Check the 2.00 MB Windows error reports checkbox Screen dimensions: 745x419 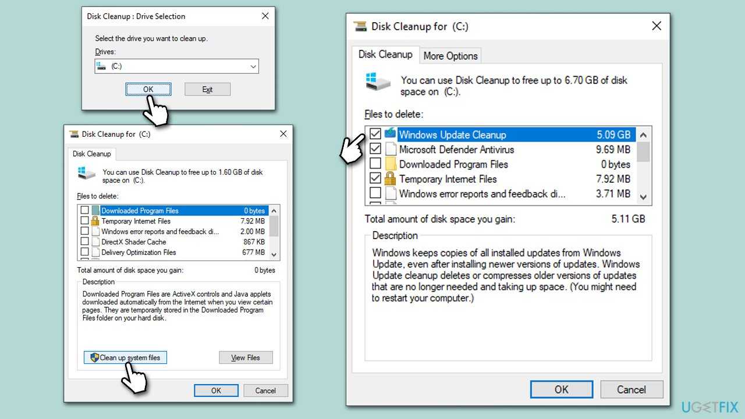pos(85,232)
